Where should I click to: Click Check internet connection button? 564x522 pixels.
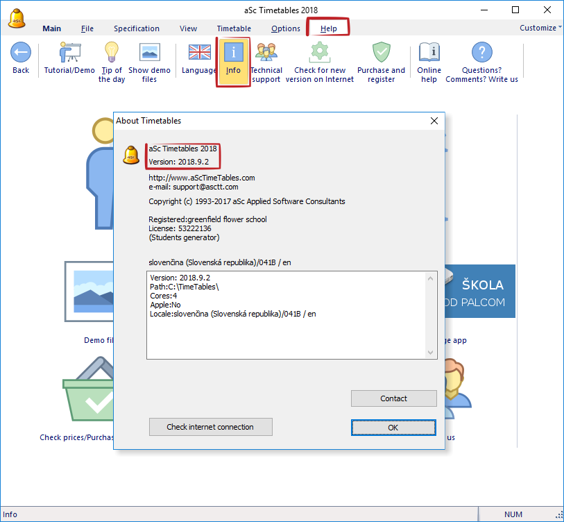210,427
